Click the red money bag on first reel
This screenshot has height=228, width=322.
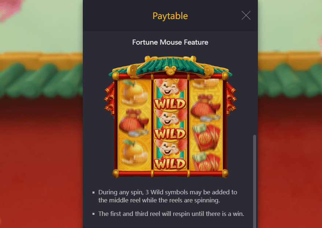134,123
